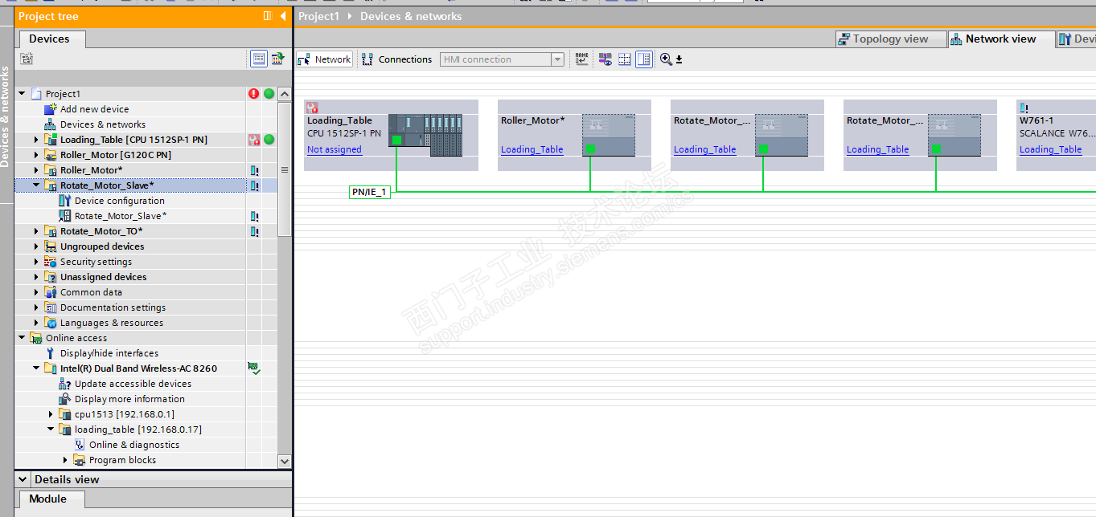1096x517 pixels.
Task: Select Unassigned devices tree item
Action: coord(104,277)
